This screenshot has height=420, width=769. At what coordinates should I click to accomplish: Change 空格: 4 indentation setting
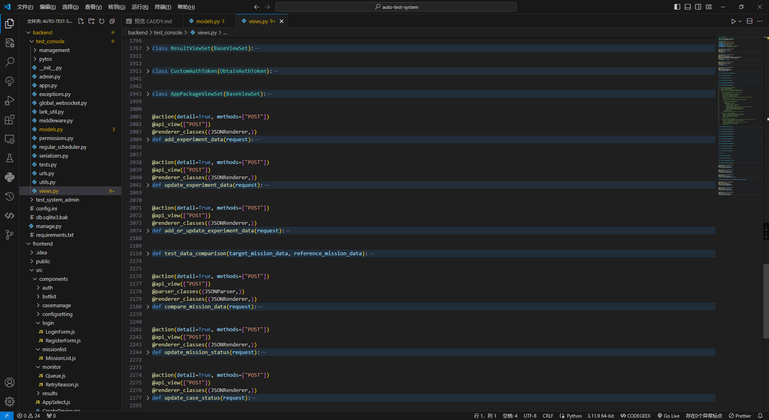pyautogui.click(x=510, y=416)
